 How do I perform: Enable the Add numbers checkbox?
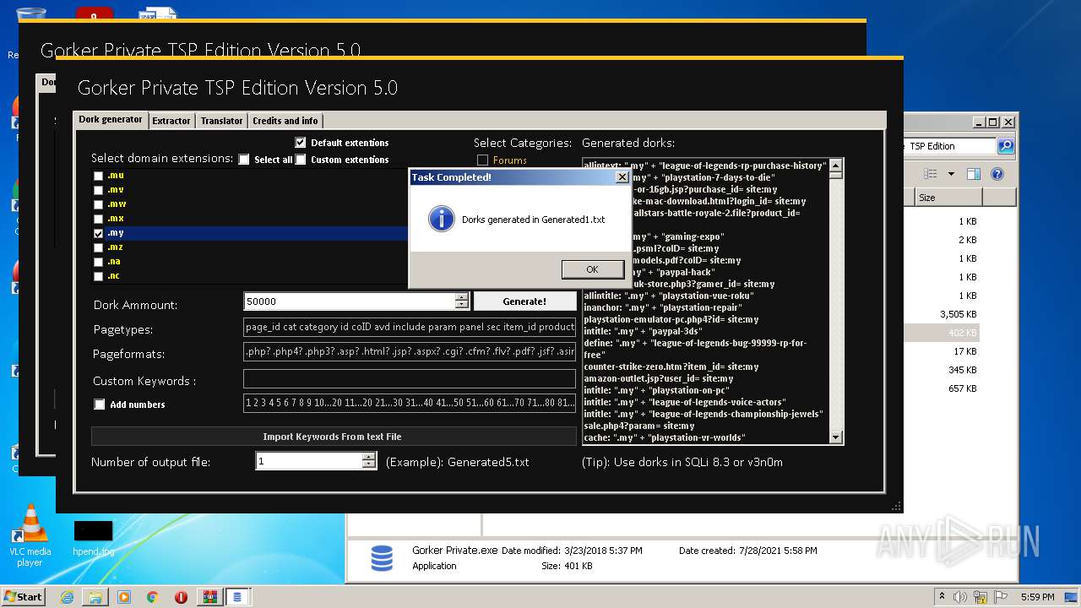pyautogui.click(x=100, y=404)
